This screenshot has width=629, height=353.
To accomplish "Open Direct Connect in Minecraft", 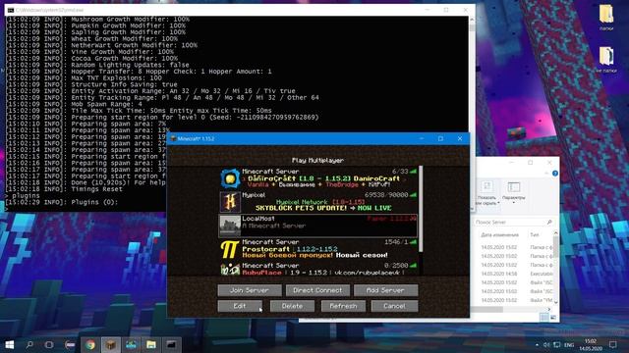I will pos(317,290).
